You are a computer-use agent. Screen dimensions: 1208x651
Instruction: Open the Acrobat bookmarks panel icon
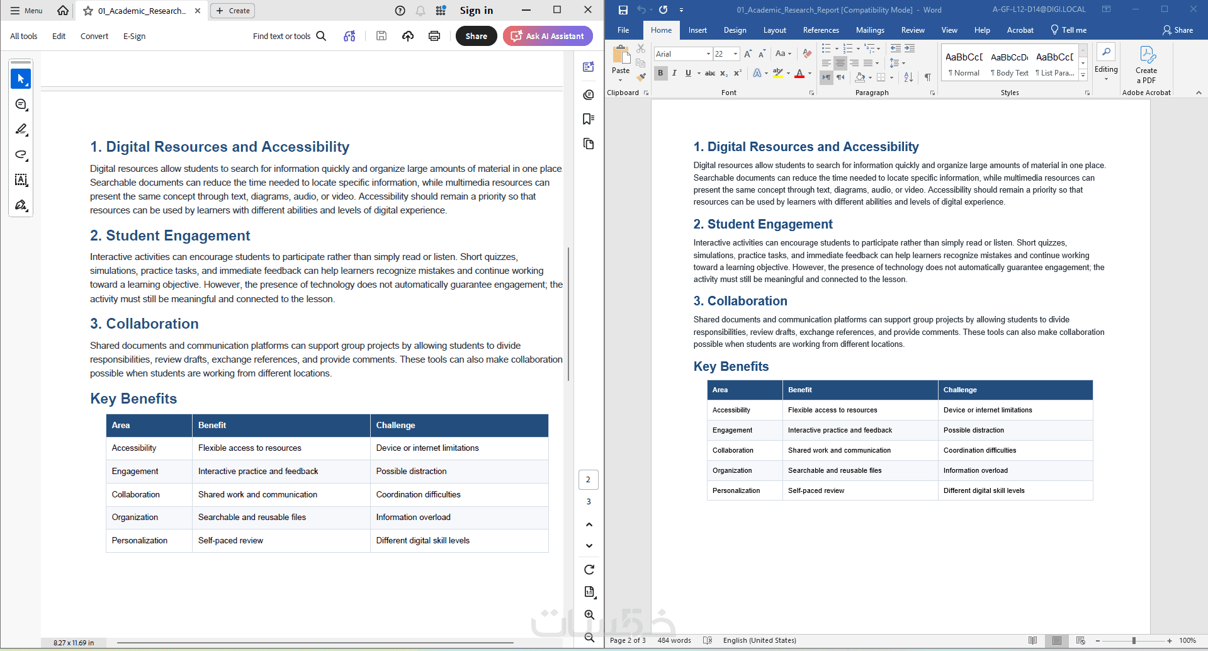(x=589, y=119)
